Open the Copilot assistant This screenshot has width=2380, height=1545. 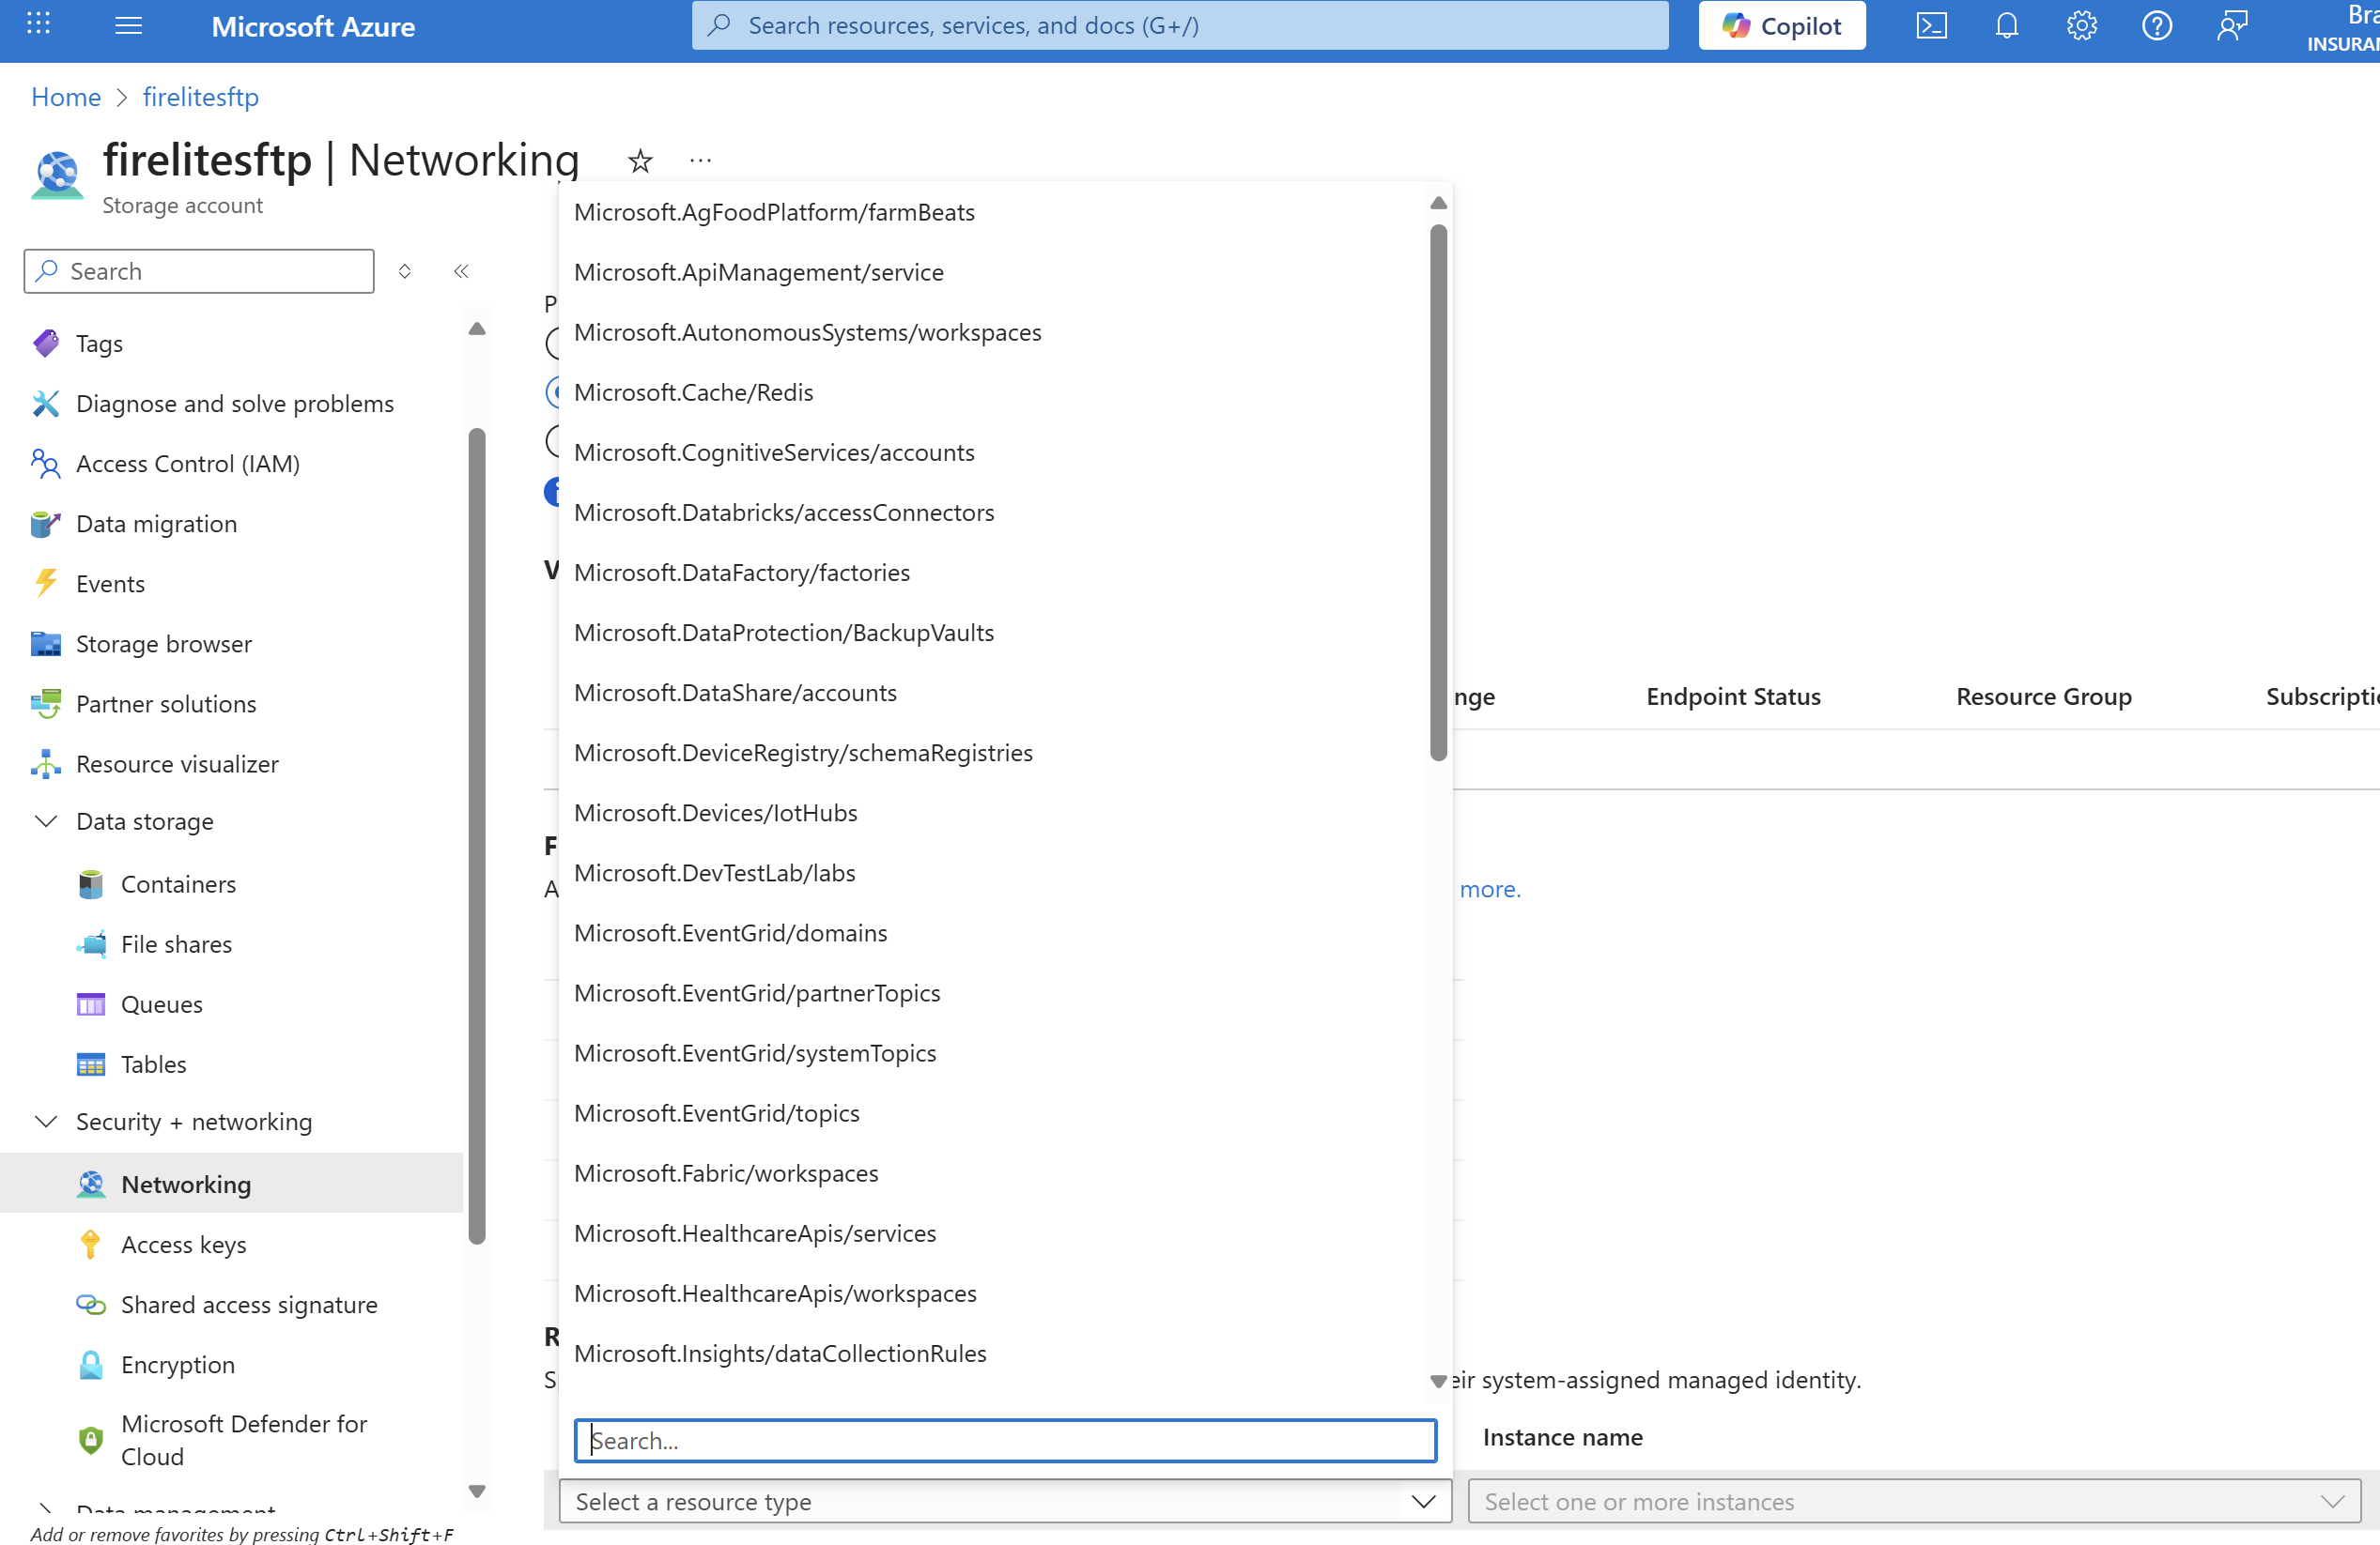1781,26
